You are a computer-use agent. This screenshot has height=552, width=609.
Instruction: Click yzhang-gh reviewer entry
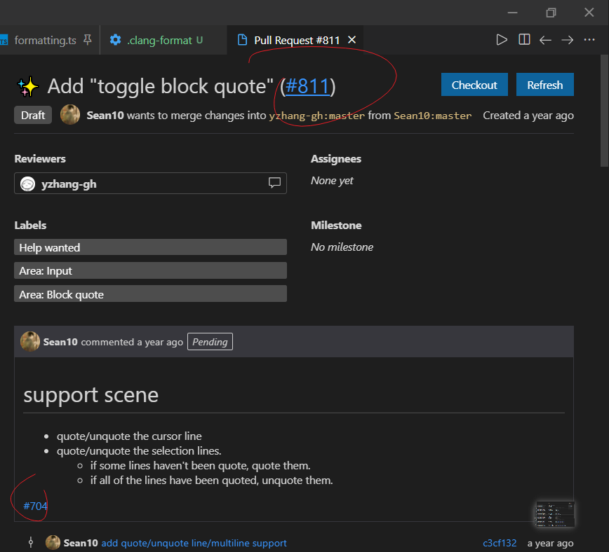click(x=150, y=184)
